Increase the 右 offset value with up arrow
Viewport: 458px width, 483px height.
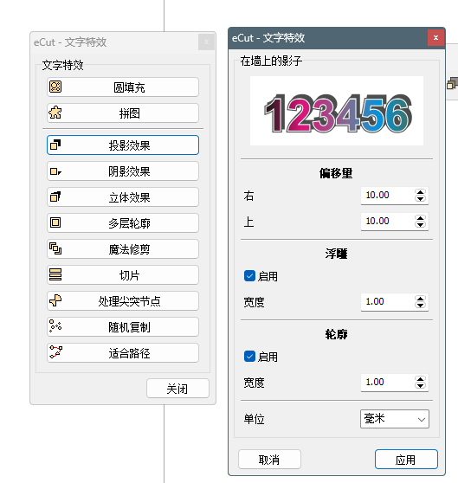[x=420, y=192]
